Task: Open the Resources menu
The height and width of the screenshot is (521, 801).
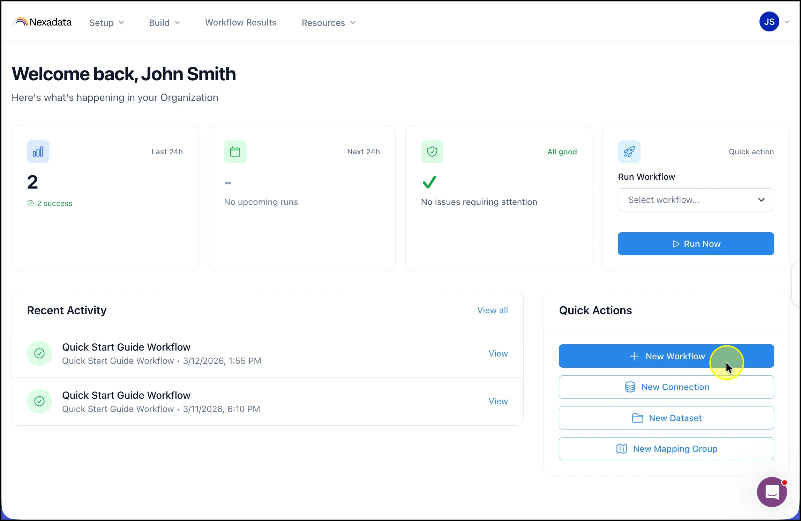Action: 329,23
